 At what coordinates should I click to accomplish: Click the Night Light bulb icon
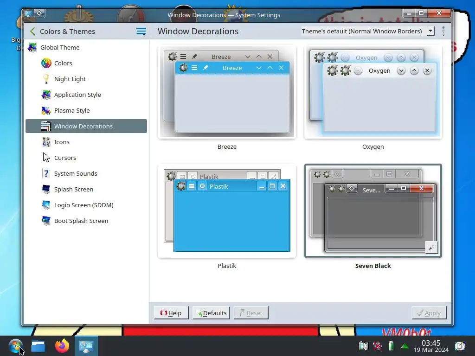46,79
